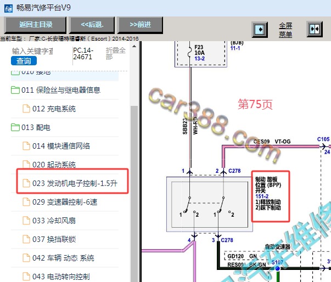Click the page icon beside 014 模块通信网络

(x=26, y=146)
